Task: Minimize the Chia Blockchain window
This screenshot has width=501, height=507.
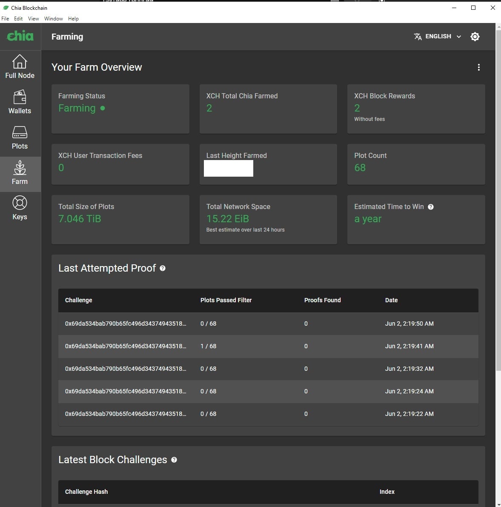Action: [454, 8]
